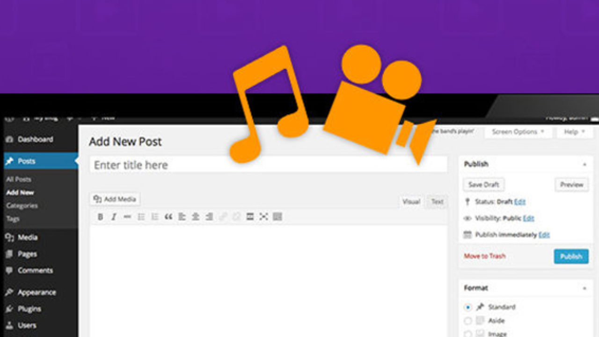Viewport: 599px width, 337px height.
Task: Toggle bold formatting in the editor toolbar
Action: pyautogui.click(x=100, y=217)
